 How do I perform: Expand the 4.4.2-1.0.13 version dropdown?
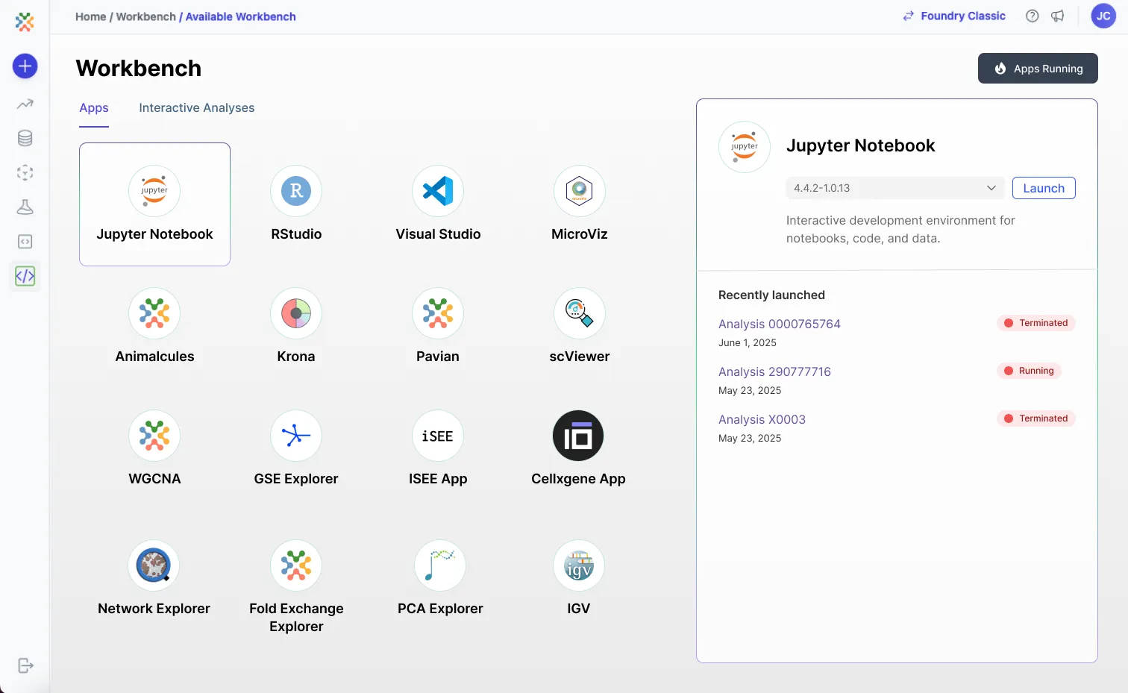click(895, 188)
